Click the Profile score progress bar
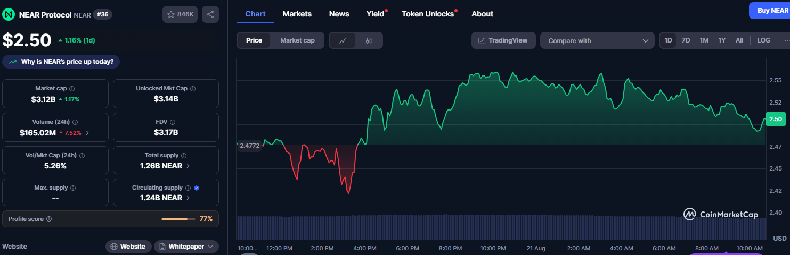Viewport: 790px width, 255px height. pos(178,219)
